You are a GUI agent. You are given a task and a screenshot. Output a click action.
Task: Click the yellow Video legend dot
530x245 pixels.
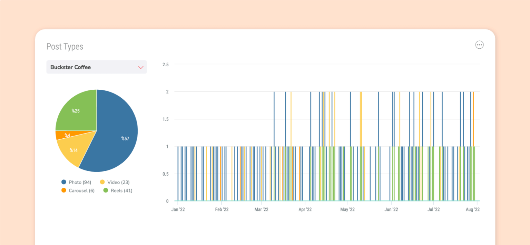102,182
